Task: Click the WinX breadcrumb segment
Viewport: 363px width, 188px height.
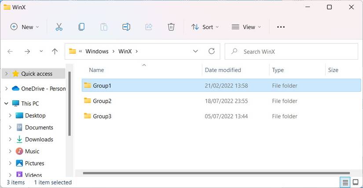Action: (x=125, y=51)
